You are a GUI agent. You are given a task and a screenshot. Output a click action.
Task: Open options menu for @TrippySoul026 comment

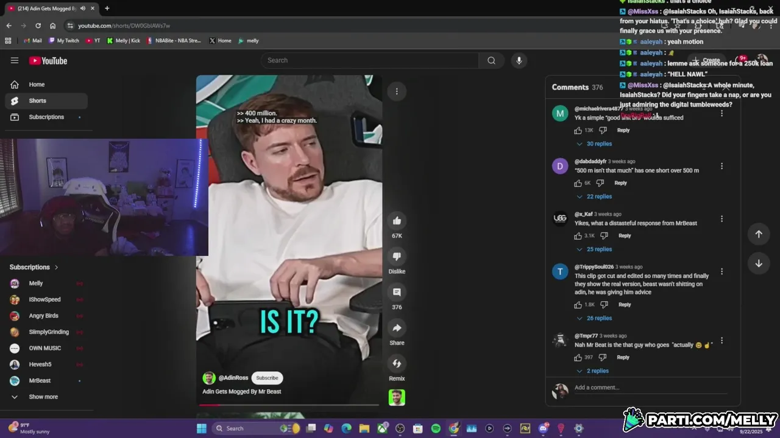point(721,271)
